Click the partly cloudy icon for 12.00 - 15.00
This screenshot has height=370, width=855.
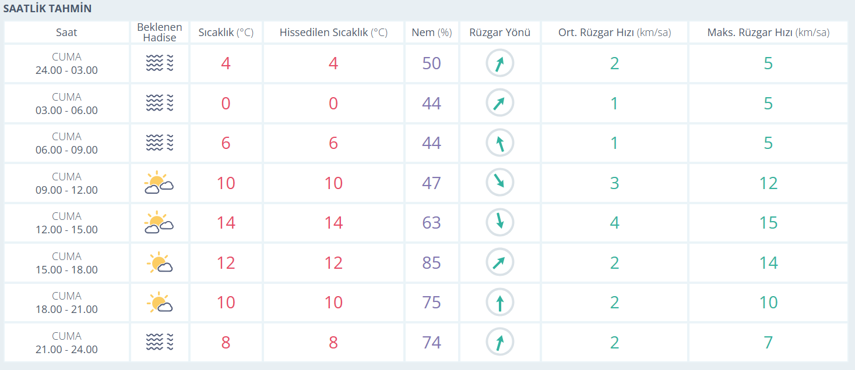(159, 223)
